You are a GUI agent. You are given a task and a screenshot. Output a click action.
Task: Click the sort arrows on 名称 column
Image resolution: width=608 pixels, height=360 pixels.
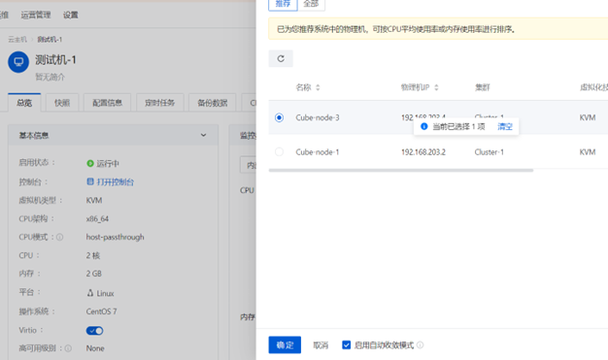pyautogui.click(x=318, y=87)
